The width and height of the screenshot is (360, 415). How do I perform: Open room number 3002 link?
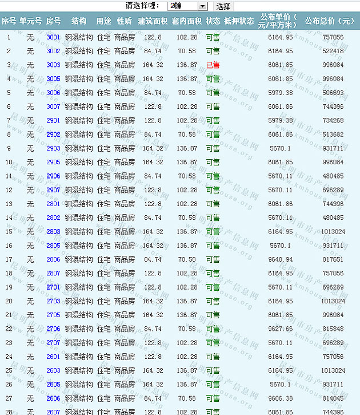click(x=53, y=51)
